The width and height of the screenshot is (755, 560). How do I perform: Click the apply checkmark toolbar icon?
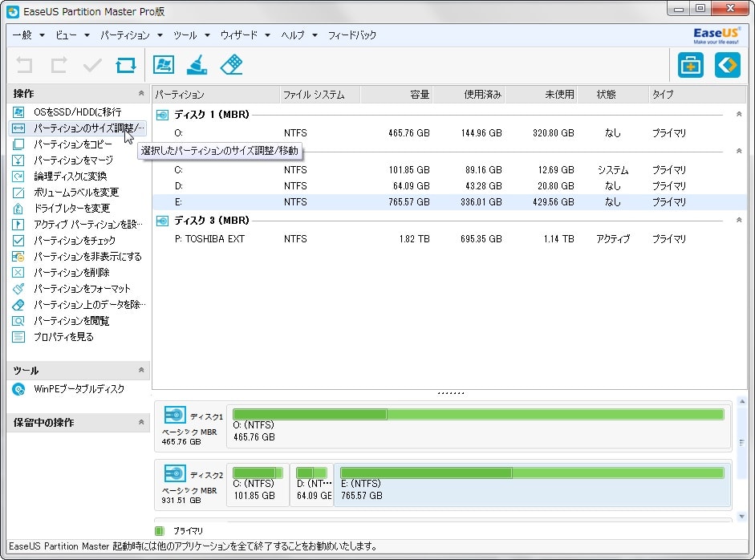pyautogui.click(x=92, y=65)
